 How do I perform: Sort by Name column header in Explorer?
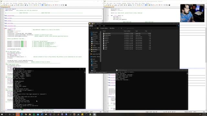104,31
